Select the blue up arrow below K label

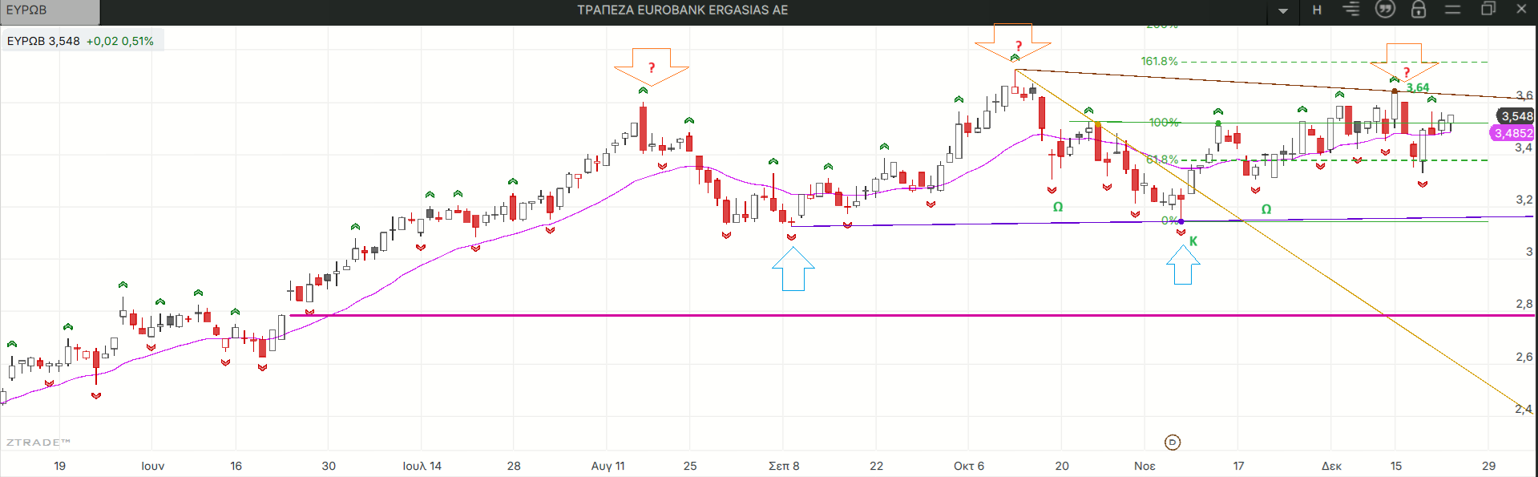tap(1183, 265)
